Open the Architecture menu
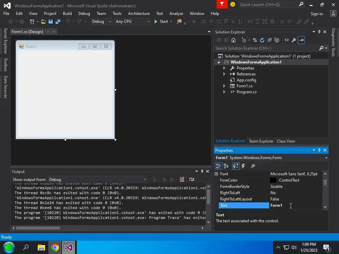 (139, 13)
